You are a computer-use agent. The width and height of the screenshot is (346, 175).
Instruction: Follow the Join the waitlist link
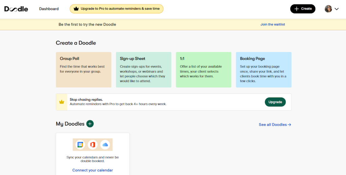pyautogui.click(x=272, y=24)
